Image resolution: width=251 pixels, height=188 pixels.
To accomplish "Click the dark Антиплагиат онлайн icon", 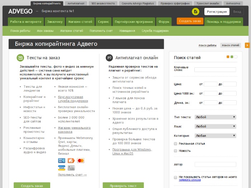I will pos(109,58).
